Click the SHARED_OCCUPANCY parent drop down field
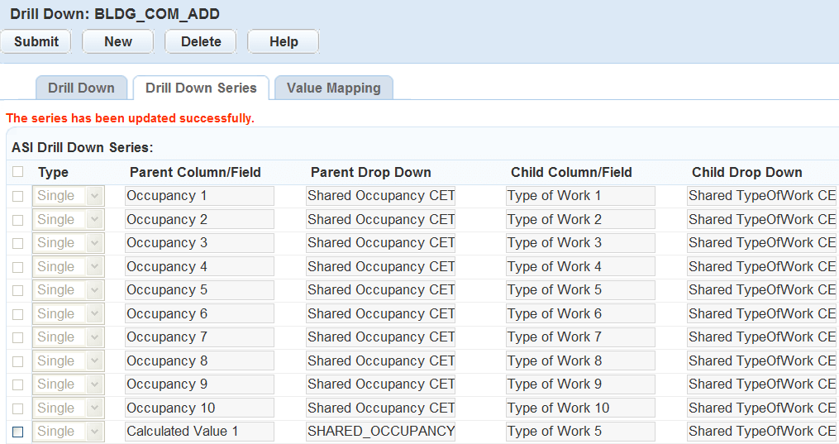839x444 pixels. [x=380, y=432]
